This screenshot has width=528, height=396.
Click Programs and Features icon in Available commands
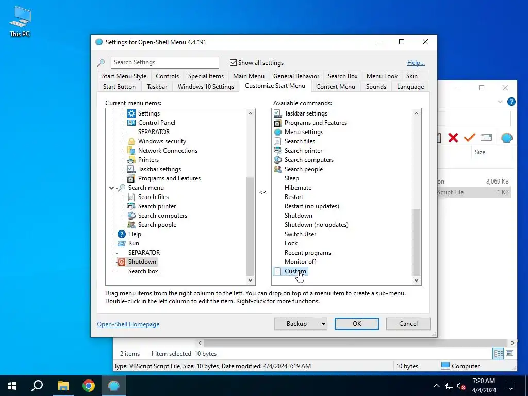click(277, 123)
